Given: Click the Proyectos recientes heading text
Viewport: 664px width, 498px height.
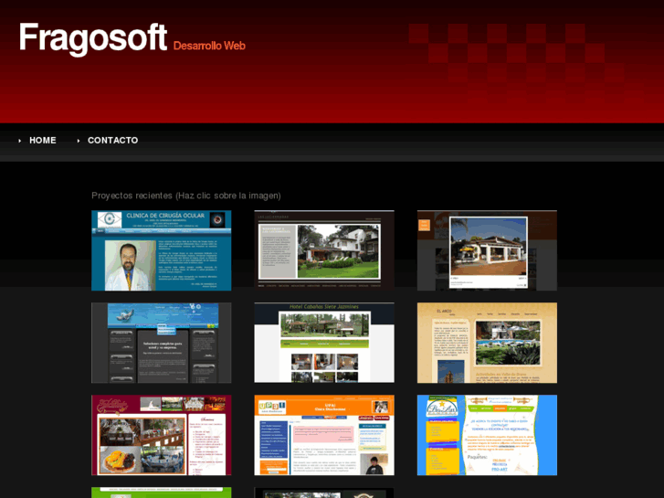Looking at the screenshot, I should pos(186,196).
